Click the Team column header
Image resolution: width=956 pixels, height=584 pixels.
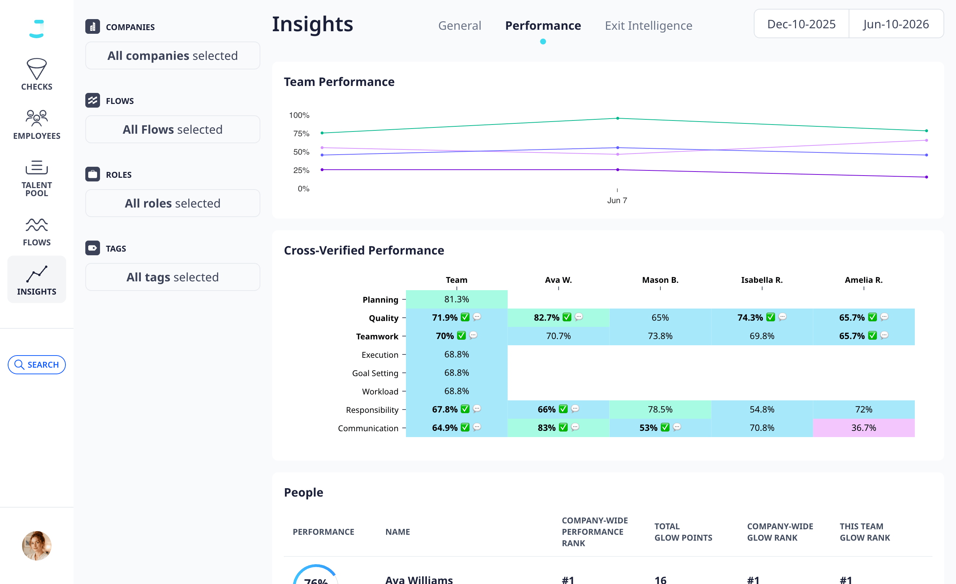click(x=457, y=280)
